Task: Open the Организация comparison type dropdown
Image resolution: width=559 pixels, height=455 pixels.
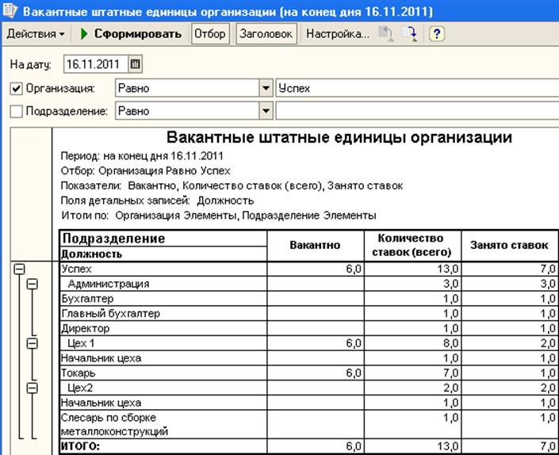Action: tap(266, 88)
